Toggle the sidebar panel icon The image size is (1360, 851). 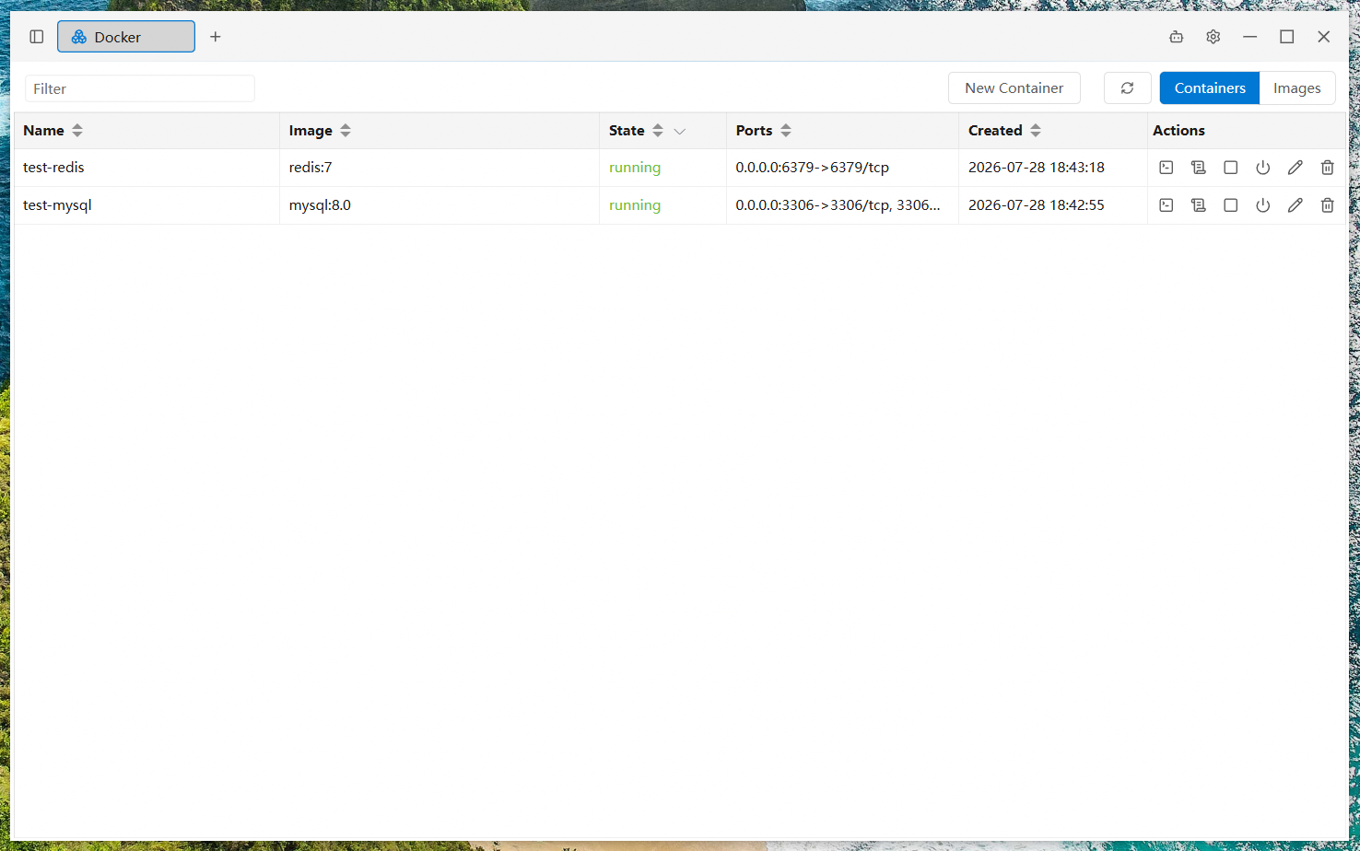37,37
